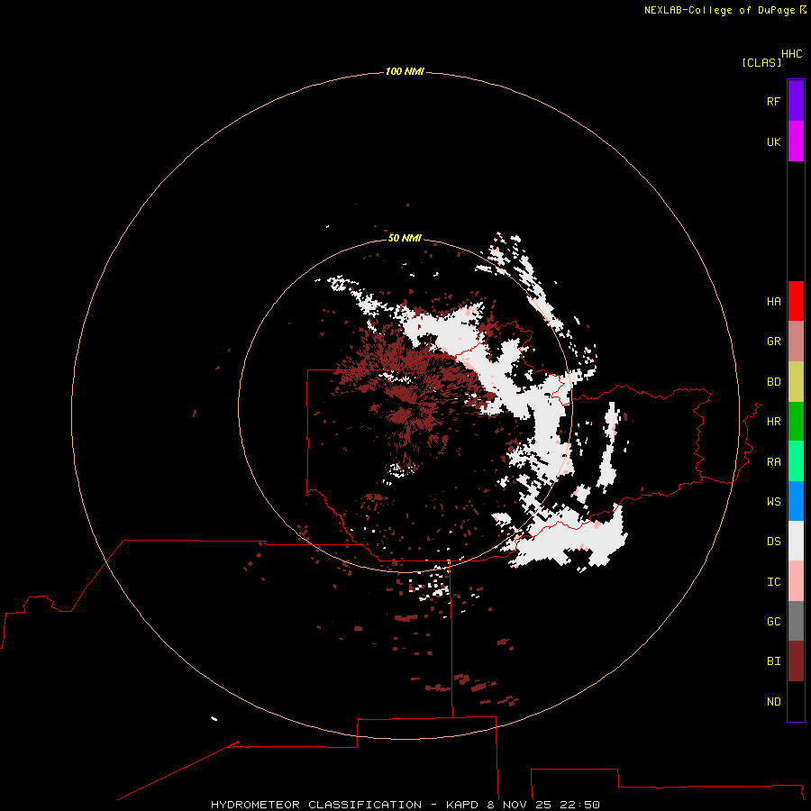Click the ND legend label

773,702
